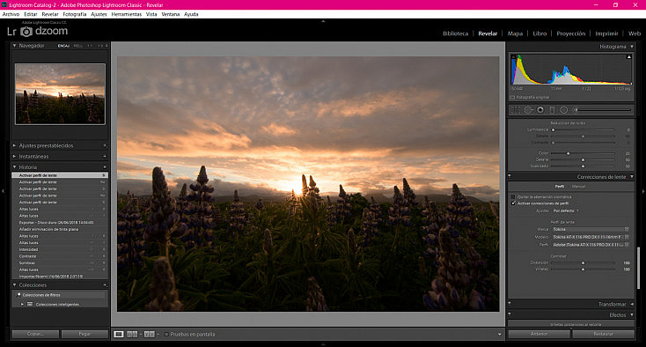
Task: Expand the Transformar panel
Action: pos(632,304)
